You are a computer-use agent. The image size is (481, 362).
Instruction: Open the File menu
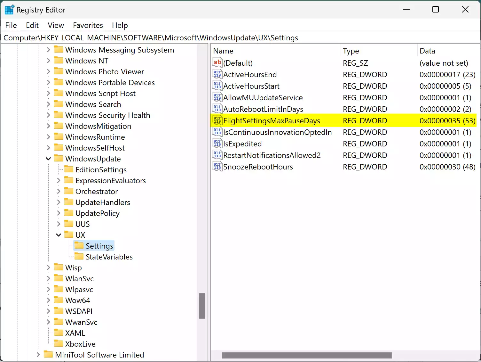11,25
